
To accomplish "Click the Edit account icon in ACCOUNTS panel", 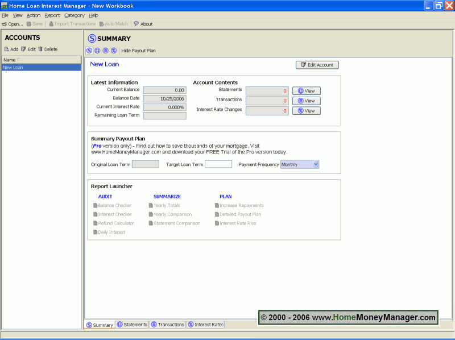I will pyautogui.click(x=28, y=49).
